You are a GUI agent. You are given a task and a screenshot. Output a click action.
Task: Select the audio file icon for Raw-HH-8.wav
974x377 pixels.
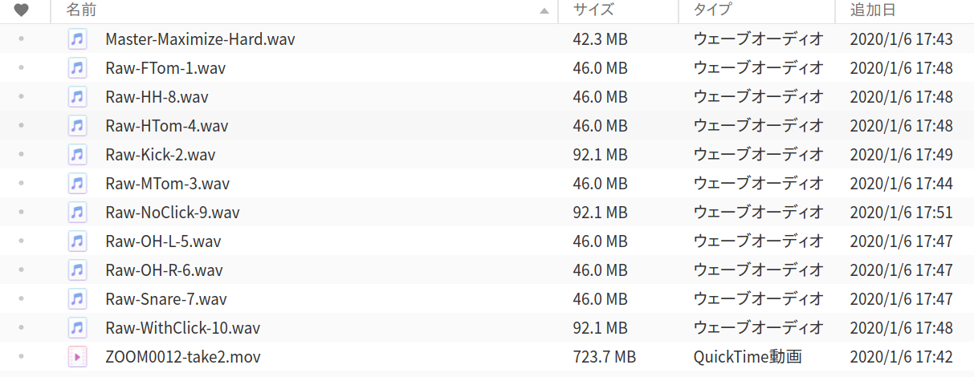click(x=77, y=97)
